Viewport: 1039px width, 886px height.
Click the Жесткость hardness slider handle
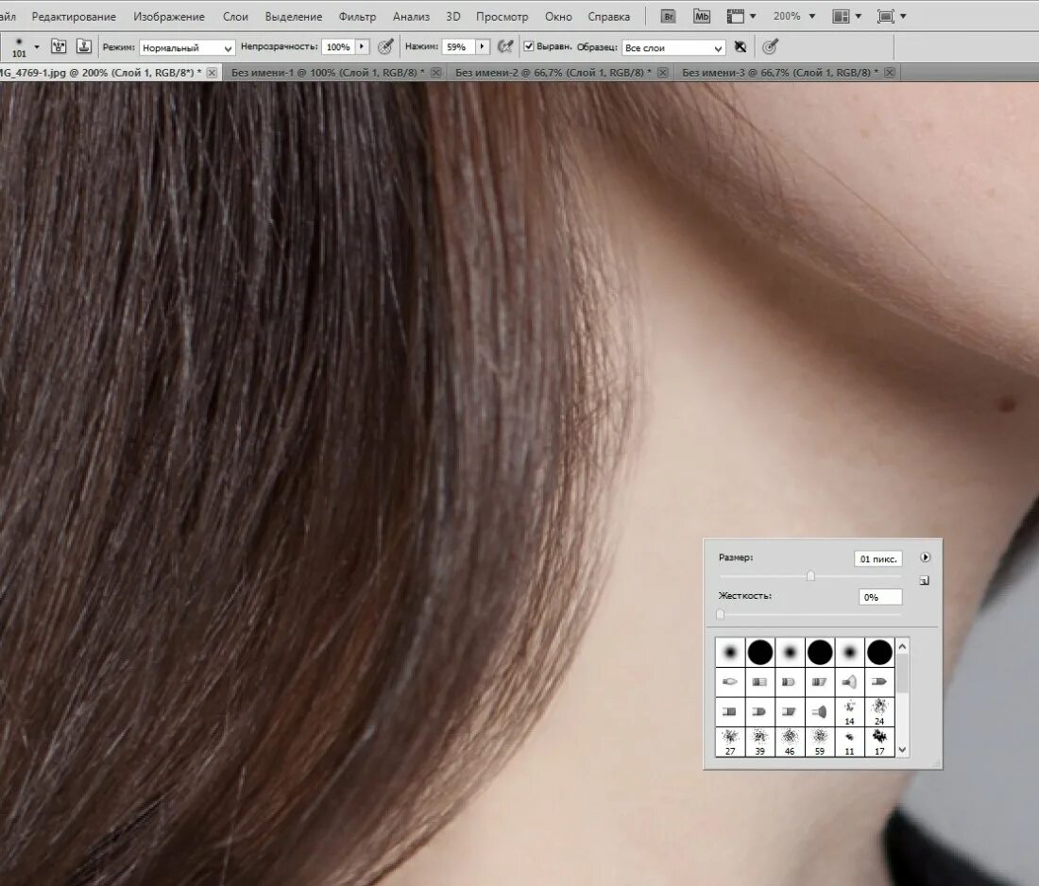point(721,614)
